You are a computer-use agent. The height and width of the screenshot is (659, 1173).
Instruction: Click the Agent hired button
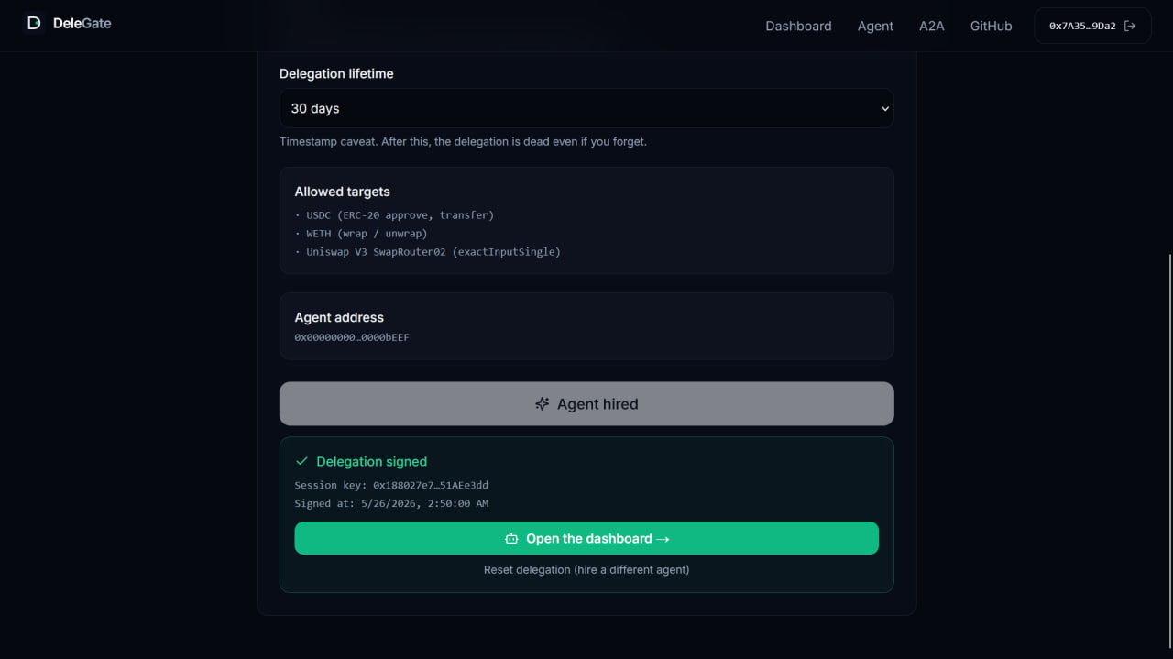586,404
